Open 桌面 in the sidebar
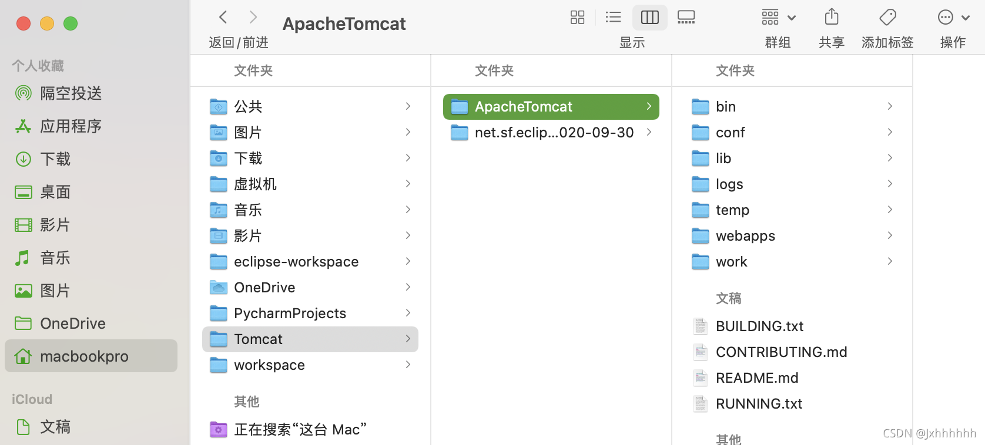The width and height of the screenshot is (985, 445). click(91, 192)
